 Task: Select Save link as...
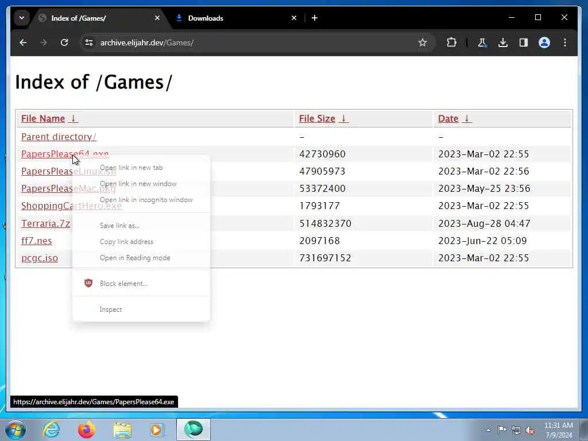[141, 225]
